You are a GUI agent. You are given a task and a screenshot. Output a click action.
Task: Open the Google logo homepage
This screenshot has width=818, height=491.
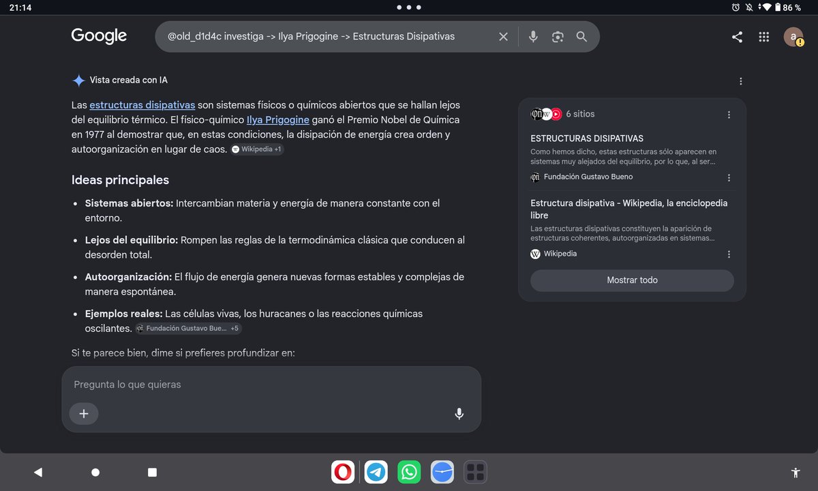(x=99, y=36)
